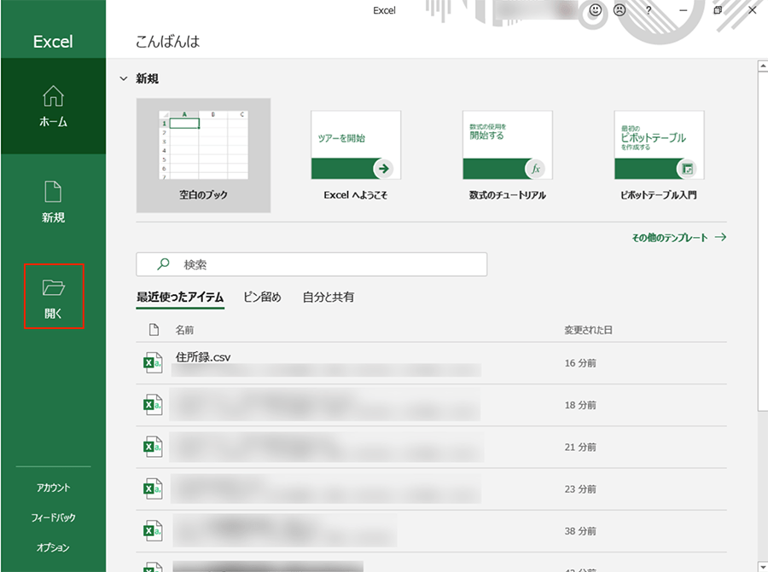Click the file icon of the 21 分前 row
This screenshot has width=768, height=572.
pos(153,448)
